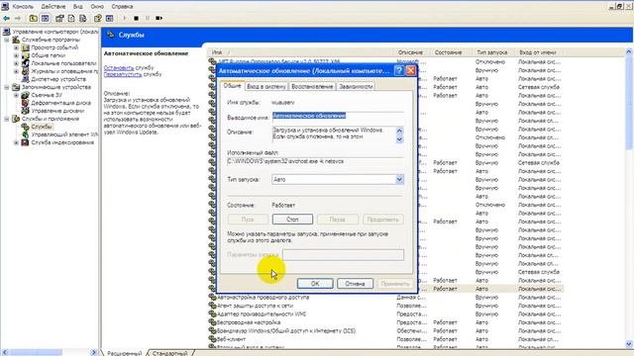Open the Консоль menu

click(23, 7)
